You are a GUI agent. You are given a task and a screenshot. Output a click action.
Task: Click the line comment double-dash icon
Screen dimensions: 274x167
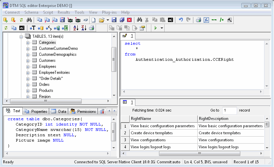tap(214, 20)
